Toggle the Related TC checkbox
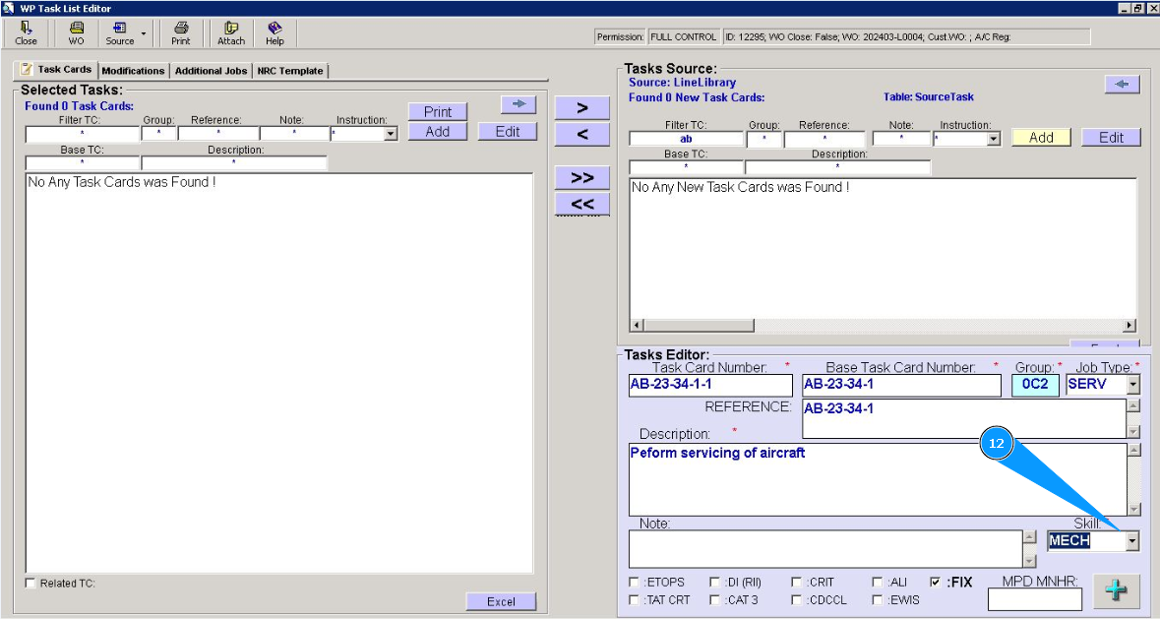 pos(30,584)
